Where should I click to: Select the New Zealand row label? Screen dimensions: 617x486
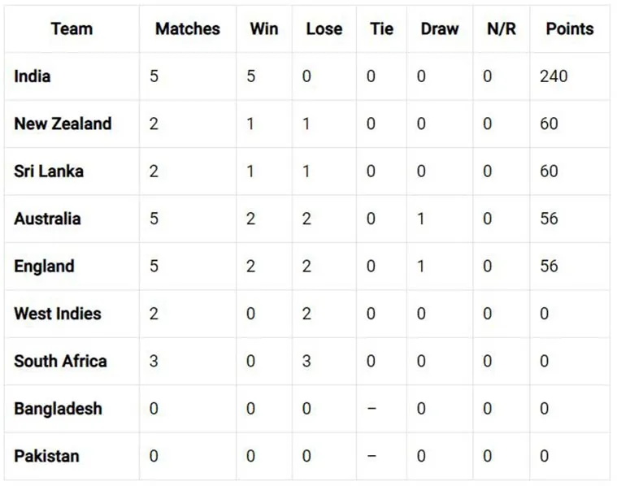(x=63, y=124)
